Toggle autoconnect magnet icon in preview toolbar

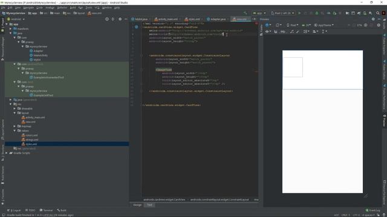coord(276,31)
